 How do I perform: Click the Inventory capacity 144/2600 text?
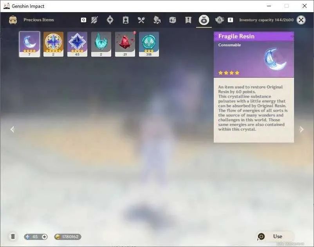tap(266, 20)
